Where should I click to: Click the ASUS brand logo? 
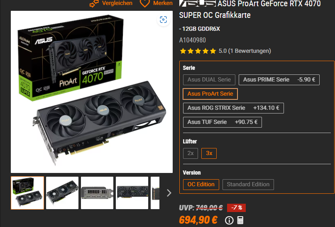198,3
